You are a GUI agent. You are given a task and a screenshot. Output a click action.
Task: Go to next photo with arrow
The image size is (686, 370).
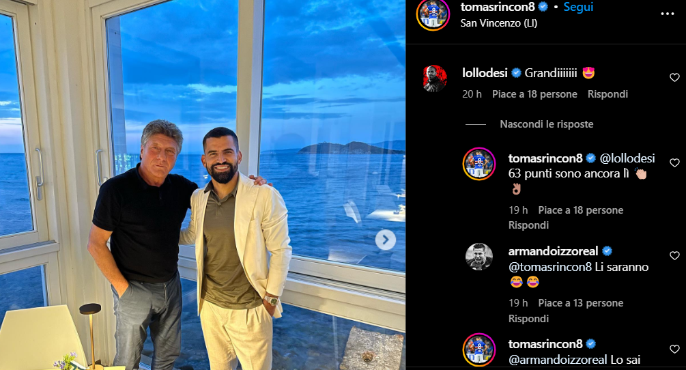[x=386, y=240]
